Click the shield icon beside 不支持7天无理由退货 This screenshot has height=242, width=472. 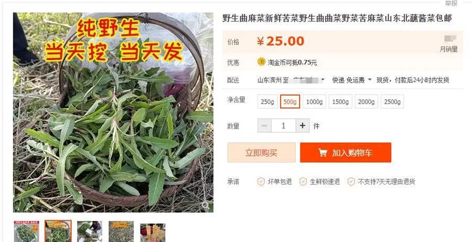[351, 181]
